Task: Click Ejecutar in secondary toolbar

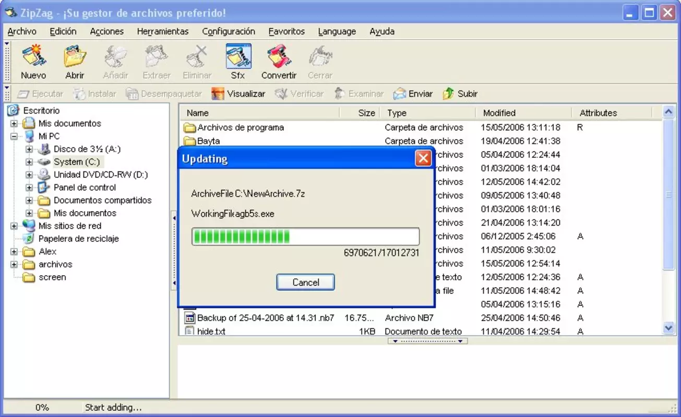Action: 40,94
